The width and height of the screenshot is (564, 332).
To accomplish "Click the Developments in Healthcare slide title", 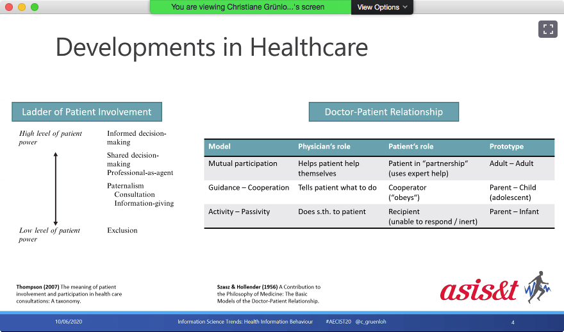I will coord(211,48).
